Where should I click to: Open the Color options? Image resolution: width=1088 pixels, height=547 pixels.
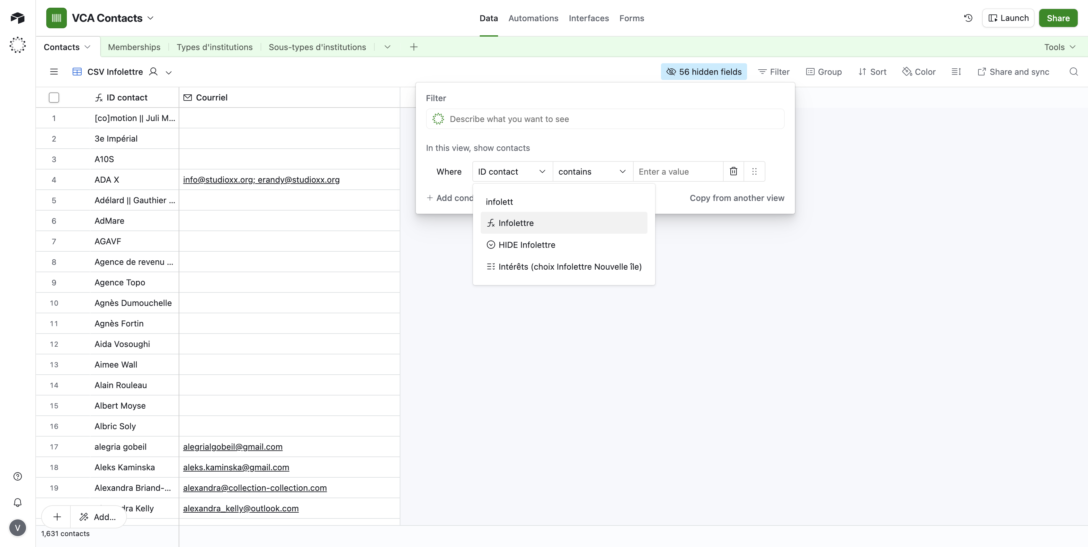tap(919, 72)
